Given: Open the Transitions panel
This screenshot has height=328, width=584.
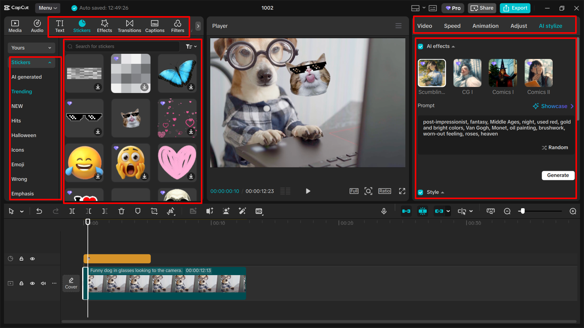Looking at the screenshot, I should tap(129, 26).
